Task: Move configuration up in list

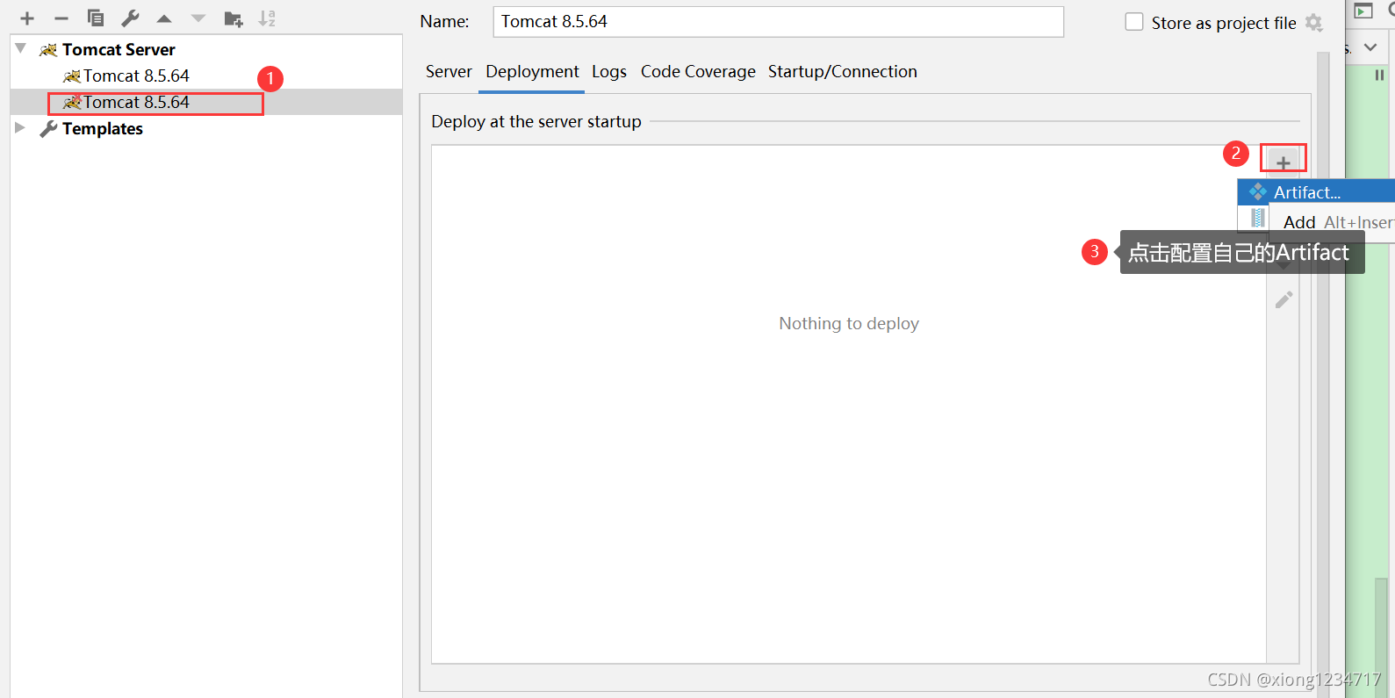Action: coord(164,18)
